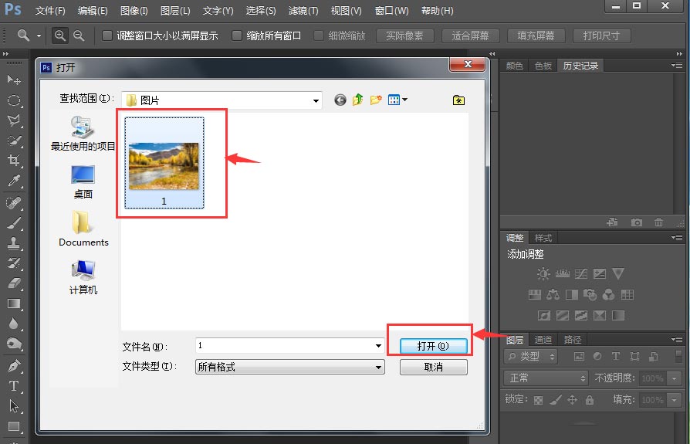
Task: Select the Eraser tool
Action: (x=14, y=283)
